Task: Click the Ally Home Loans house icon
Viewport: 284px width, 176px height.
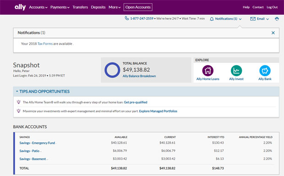Action: 208,71
